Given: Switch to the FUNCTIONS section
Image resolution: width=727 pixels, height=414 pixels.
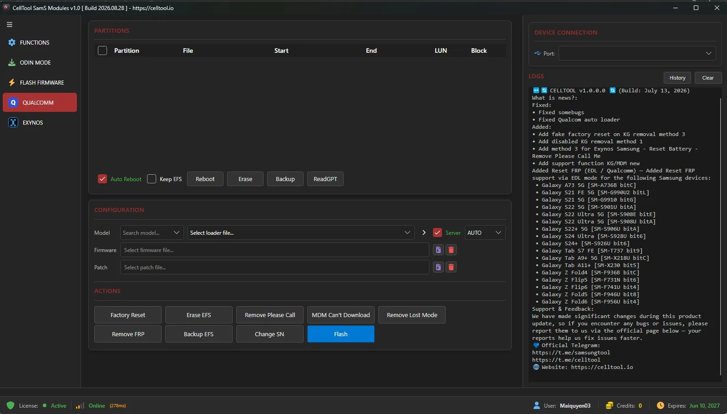Looking at the screenshot, I should 40,42.
